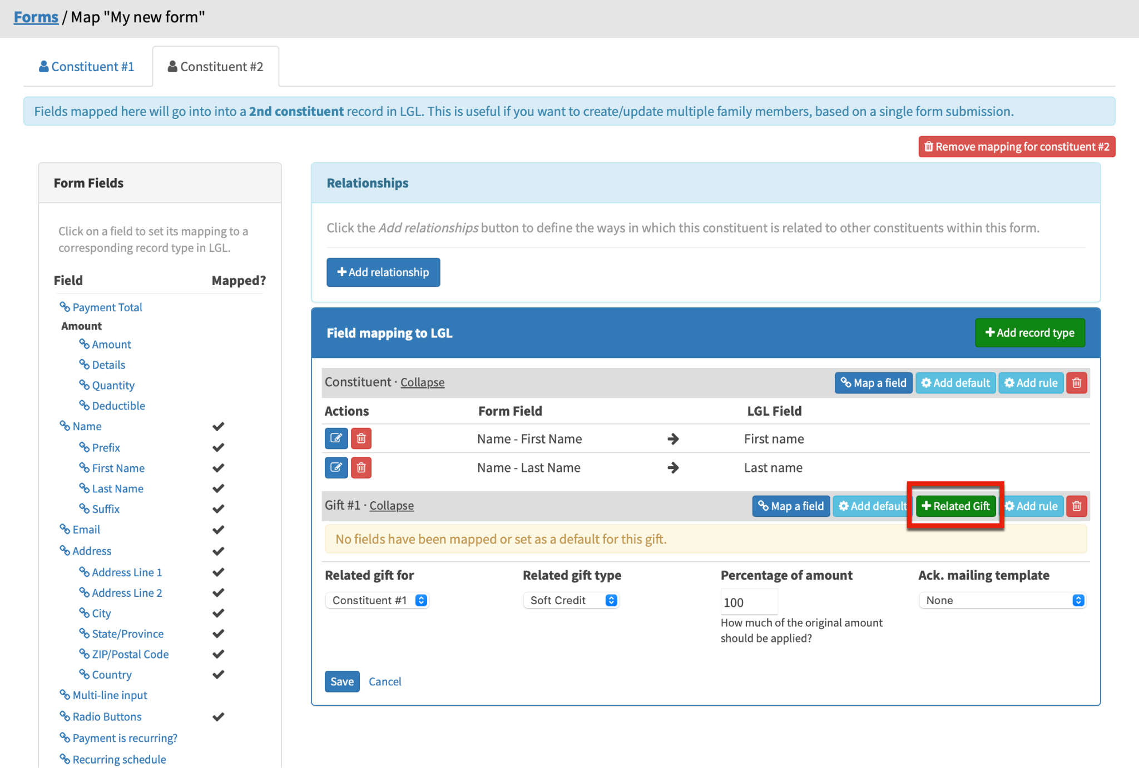Collapse the Constituent section
Image resolution: width=1139 pixels, height=768 pixels.
pyautogui.click(x=422, y=382)
